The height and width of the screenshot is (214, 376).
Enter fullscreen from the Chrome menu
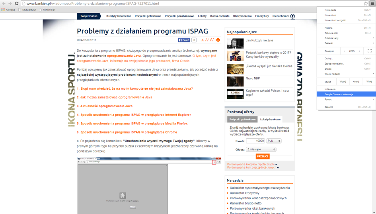[x=370, y=51]
